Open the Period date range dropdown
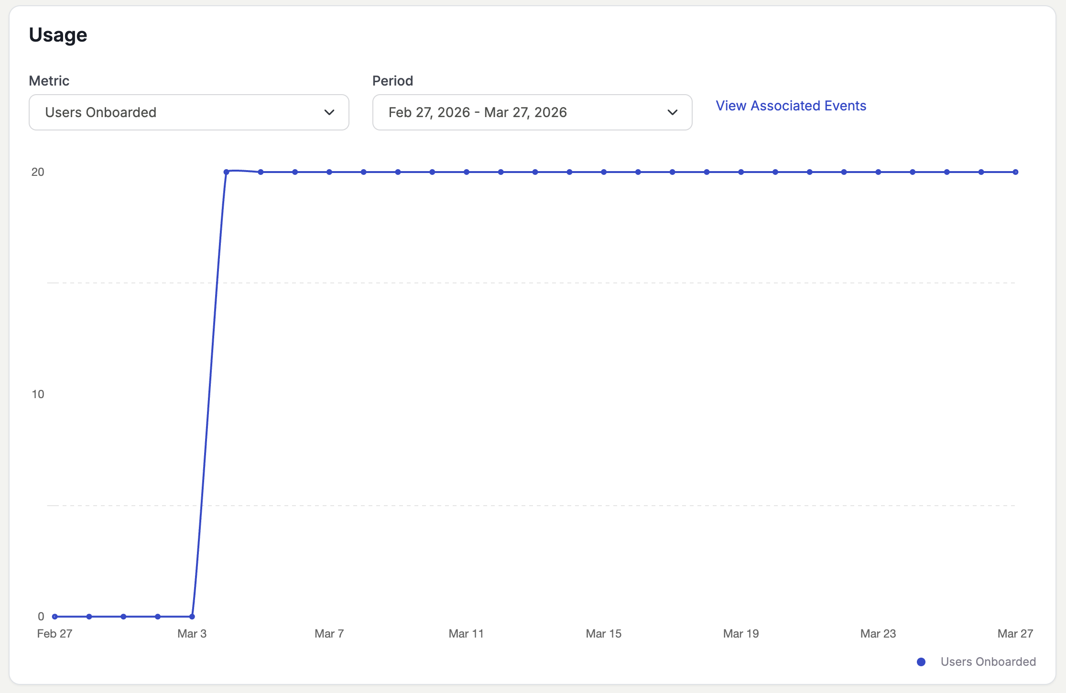1066x693 pixels. 532,112
